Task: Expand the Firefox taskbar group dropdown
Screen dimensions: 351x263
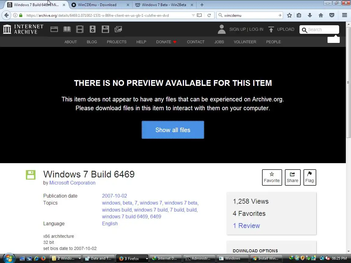Action: tap(147, 258)
